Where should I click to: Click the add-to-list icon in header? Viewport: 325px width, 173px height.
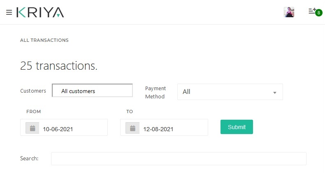(312, 11)
